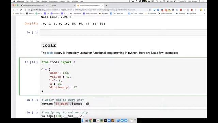Click the 'dictionary': 17 line

63,87
